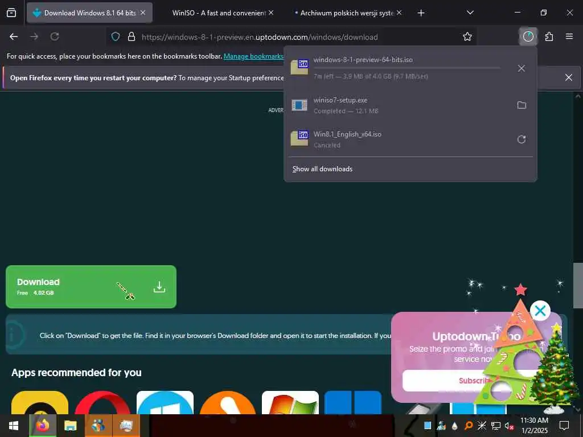Expand the list all tabs chevron
This screenshot has height=437, width=583.
470,13
